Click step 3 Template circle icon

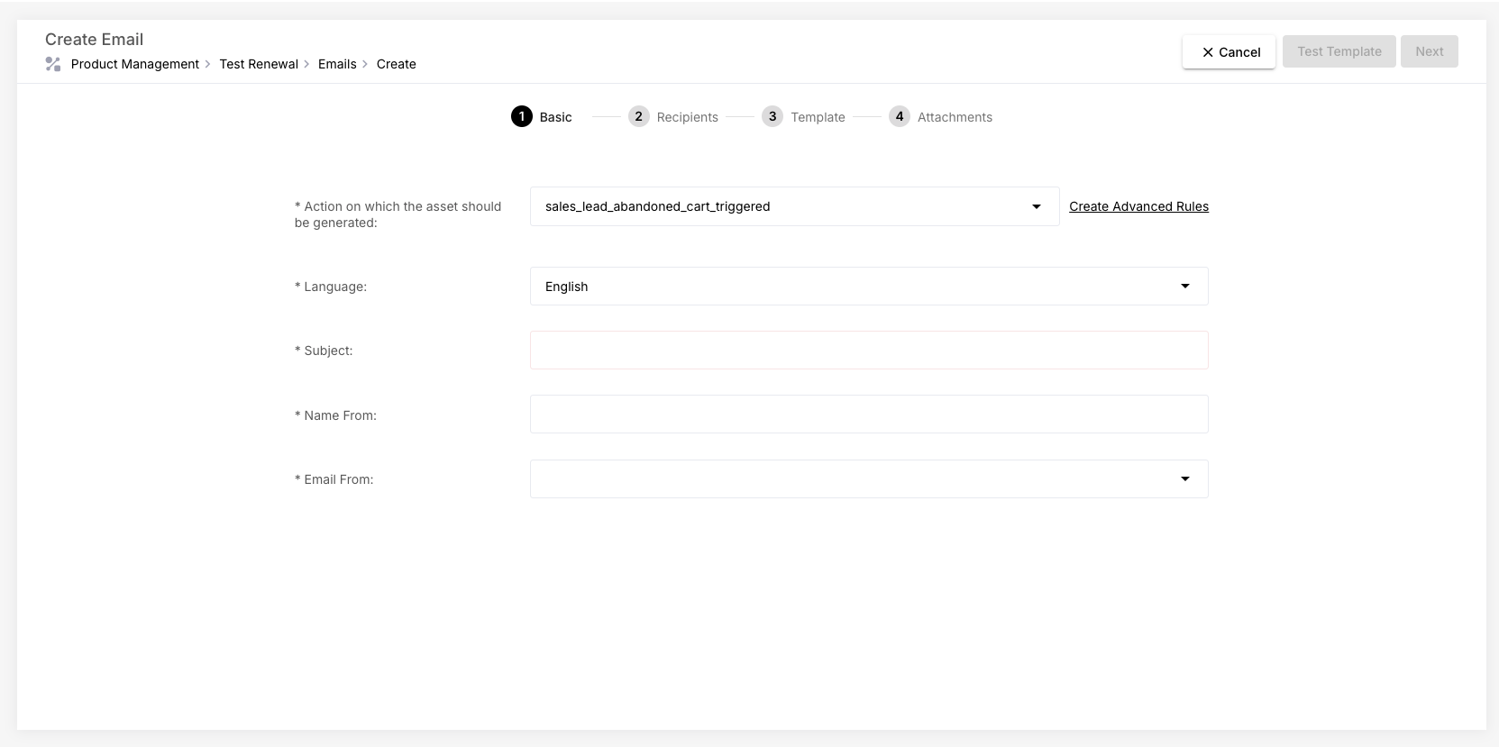point(772,116)
